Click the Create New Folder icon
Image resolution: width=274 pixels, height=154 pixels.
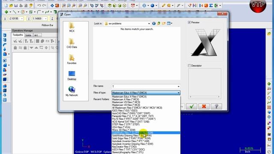point(164,24)
